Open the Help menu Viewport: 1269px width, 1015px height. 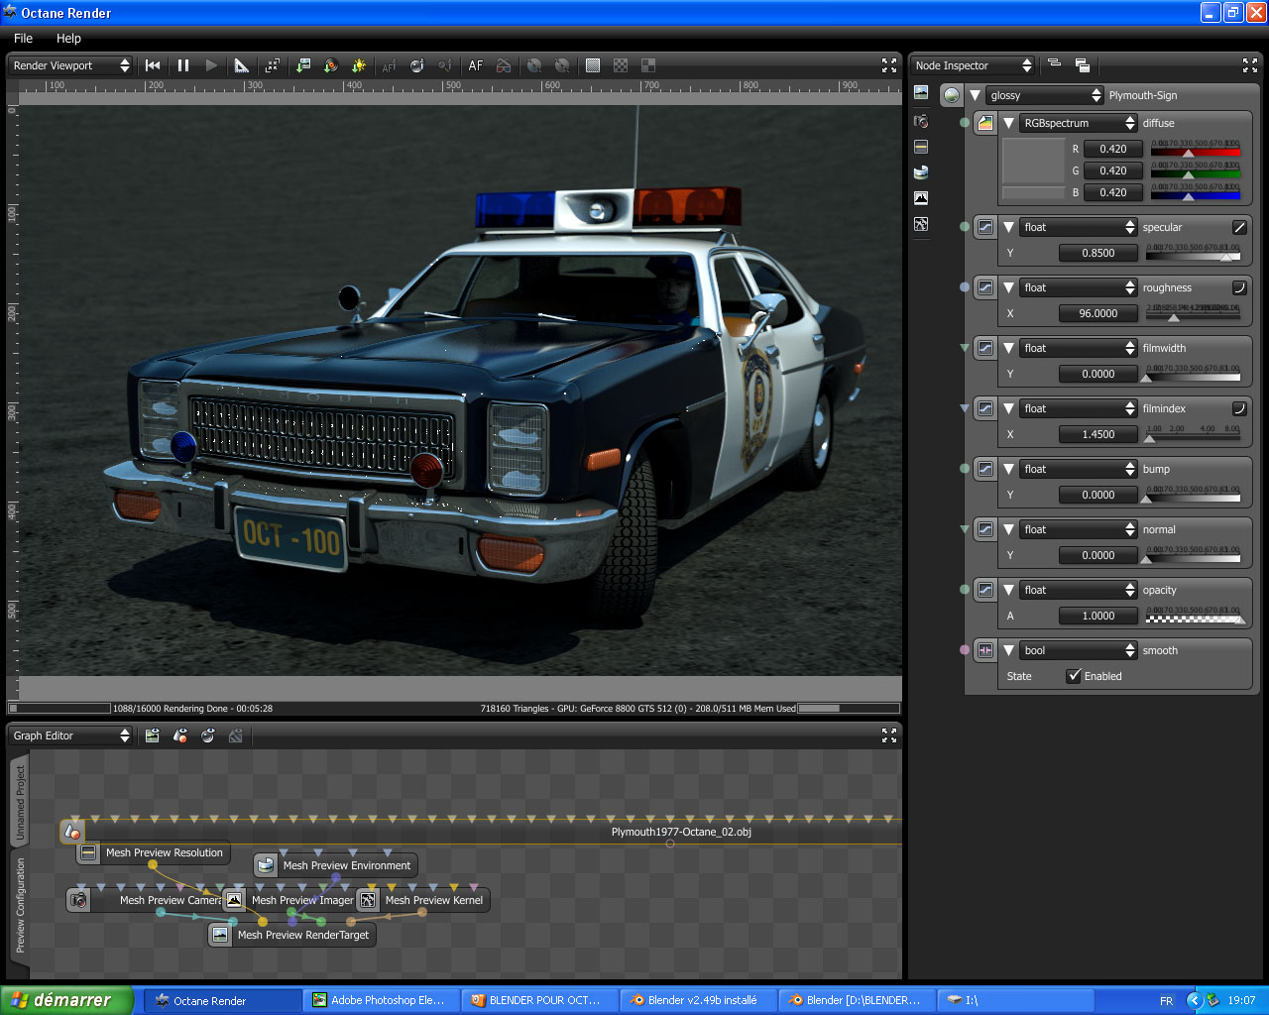[x=68, y=38]
